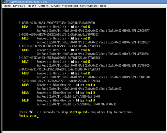Click the line starting 8-57F8-4F0C
Image resolution: width=167 pixels, height=133 pixels.
pyautogui.click(x=59, y=81)
